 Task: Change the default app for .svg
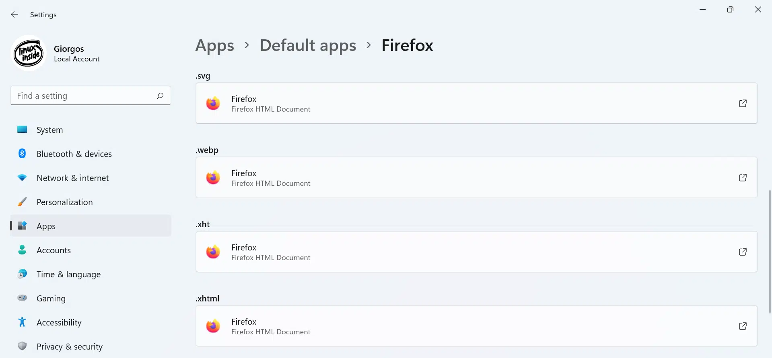click(x=476, y=103)
